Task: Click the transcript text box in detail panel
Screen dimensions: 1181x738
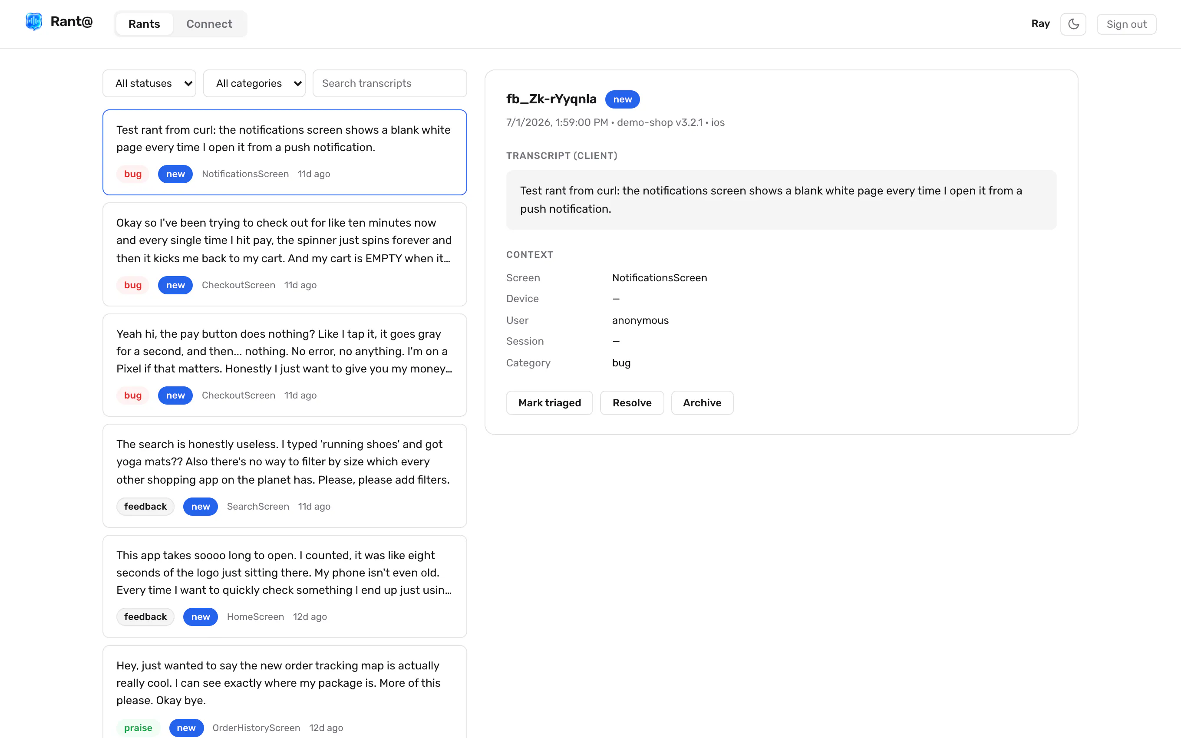Action: [x=781, y=200]
